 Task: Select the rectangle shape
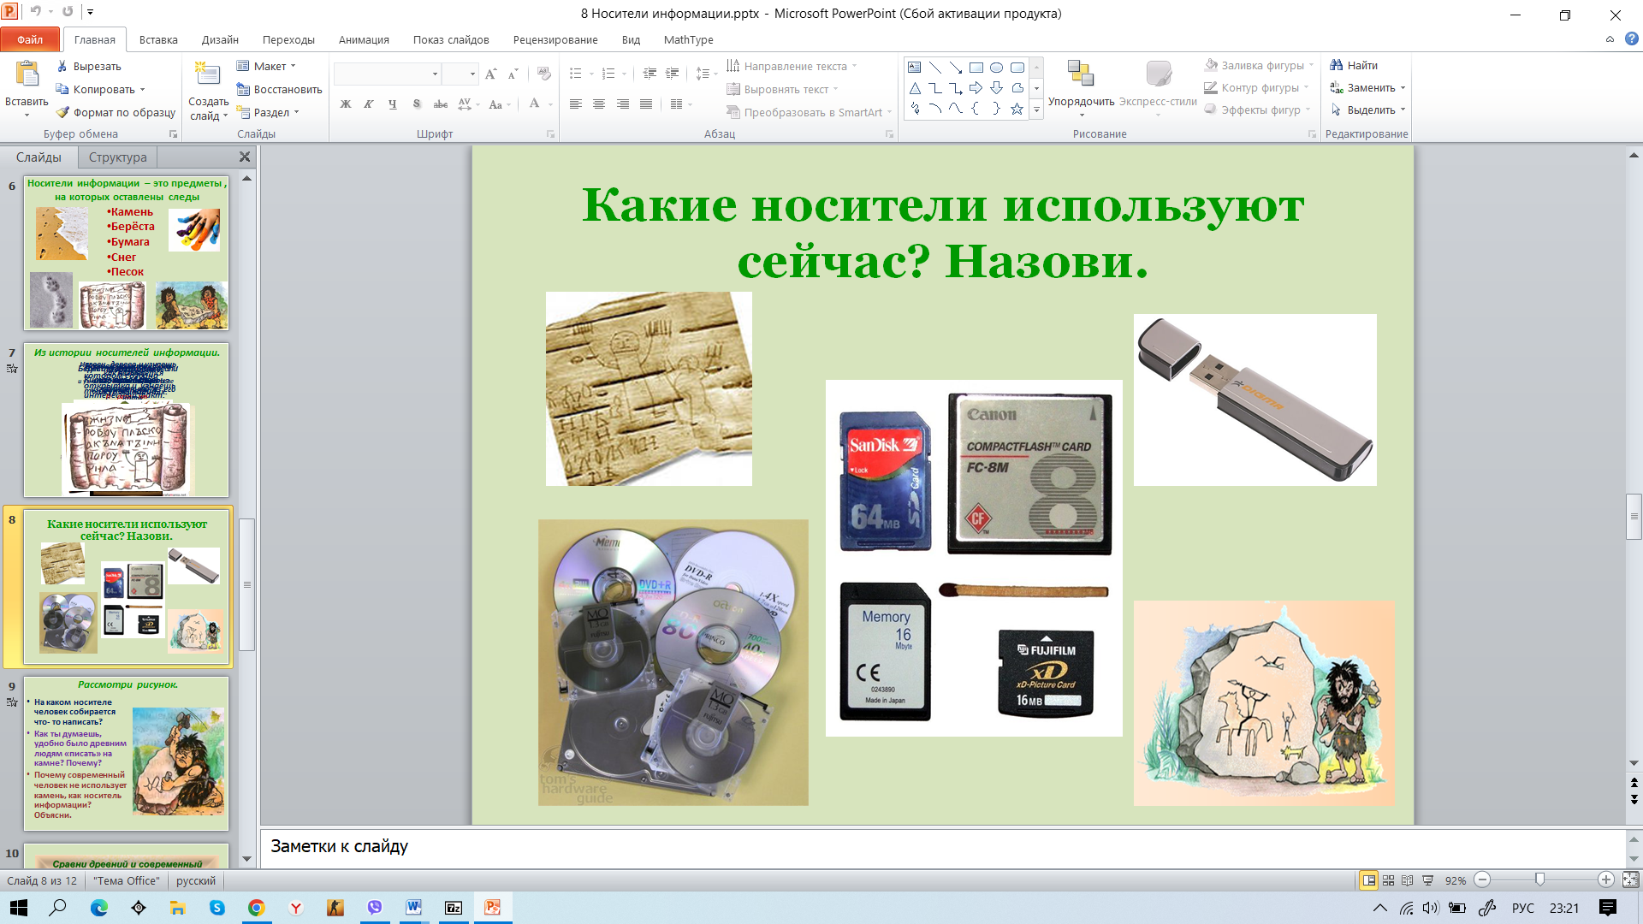(976, 68)
